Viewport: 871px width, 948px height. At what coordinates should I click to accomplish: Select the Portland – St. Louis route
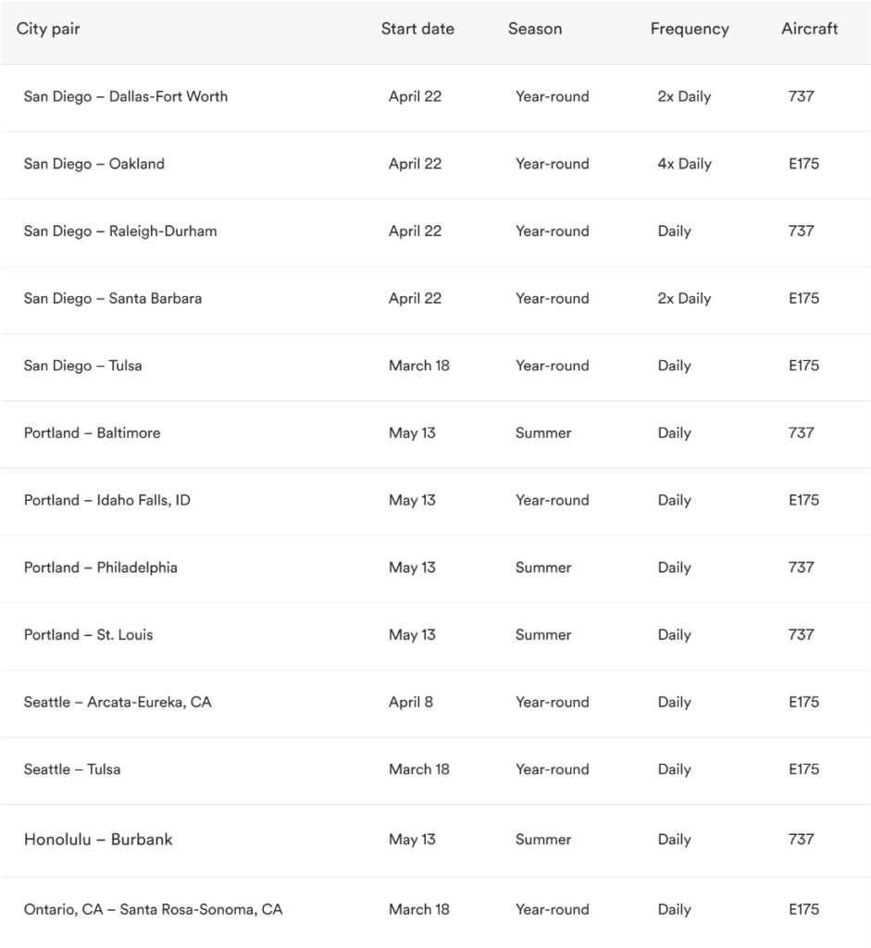click(x=89, y=635)
